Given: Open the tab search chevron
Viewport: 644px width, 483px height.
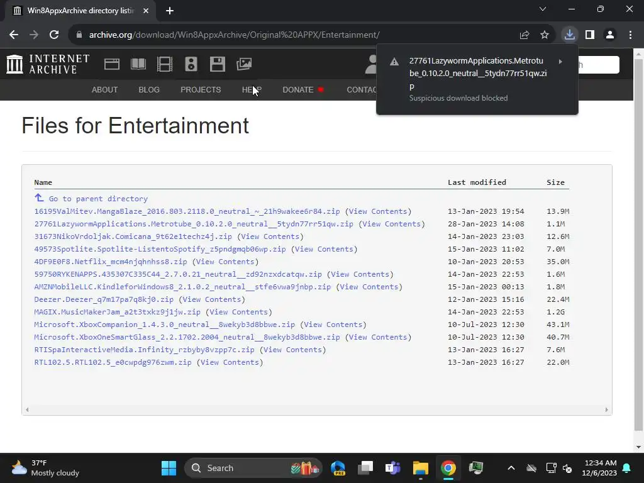Looking at the screenshot, I should [543, 9].
